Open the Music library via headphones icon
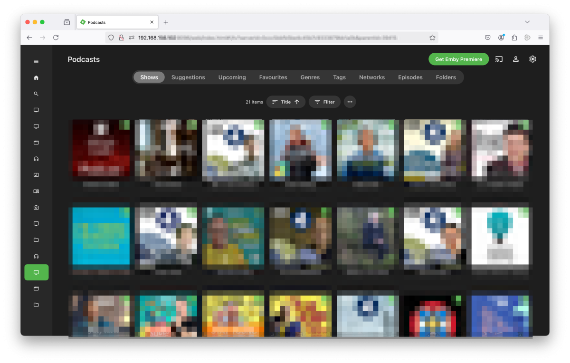The image size is (570, 363). (x=36, y=158)
